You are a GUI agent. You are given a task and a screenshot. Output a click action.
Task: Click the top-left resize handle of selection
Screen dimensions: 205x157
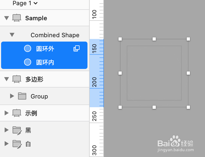point(120,39)
